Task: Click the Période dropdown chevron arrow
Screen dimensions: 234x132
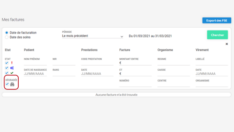Action: pyautogui.click(x=122, y=36)
